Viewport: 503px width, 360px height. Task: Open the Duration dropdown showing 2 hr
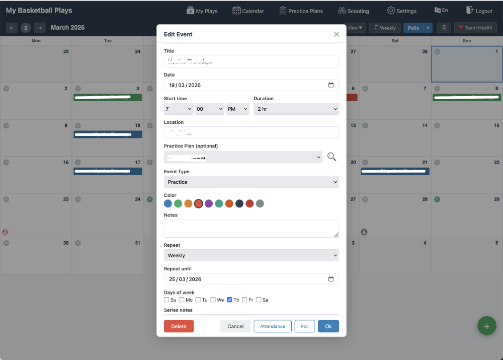click(x=296, y=108)
